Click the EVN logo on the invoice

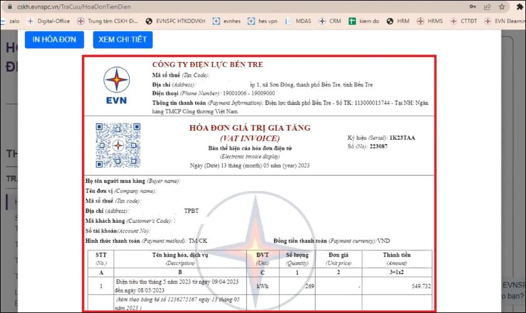pyautogui.click(x=116, y=86)
